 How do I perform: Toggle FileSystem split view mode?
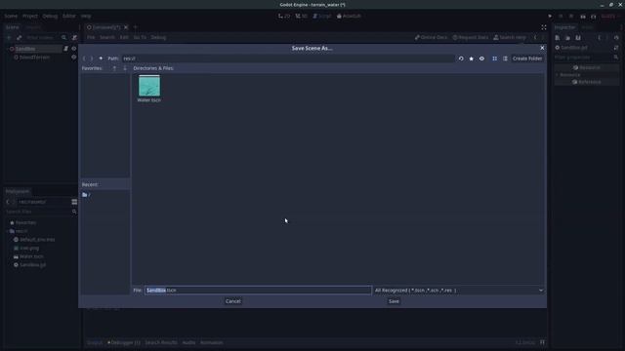pos(74,202)
